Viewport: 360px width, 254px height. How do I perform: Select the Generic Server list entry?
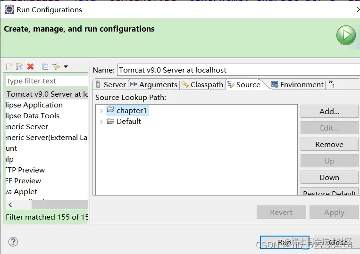coord(27,127)
